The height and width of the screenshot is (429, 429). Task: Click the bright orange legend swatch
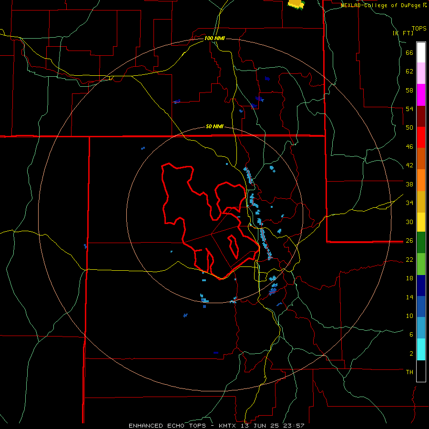tap(421, 180)
